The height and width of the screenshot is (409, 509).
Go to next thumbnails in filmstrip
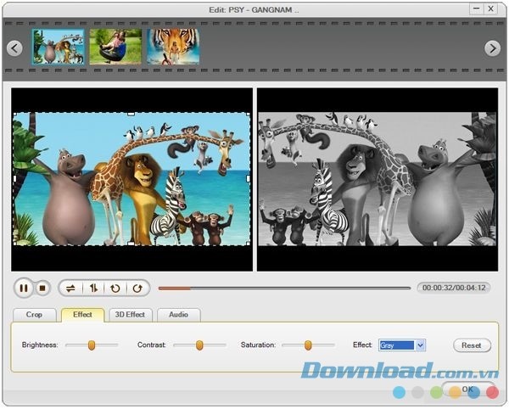pos(492,48)
